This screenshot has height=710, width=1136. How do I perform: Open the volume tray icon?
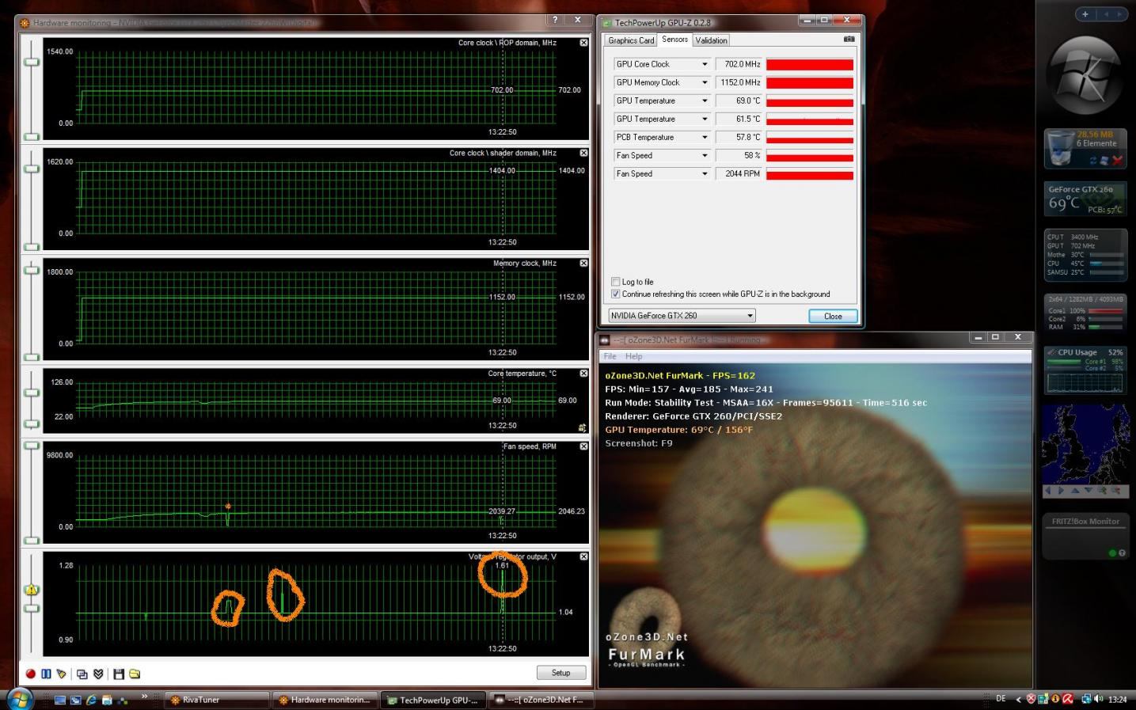point(1098,699)
